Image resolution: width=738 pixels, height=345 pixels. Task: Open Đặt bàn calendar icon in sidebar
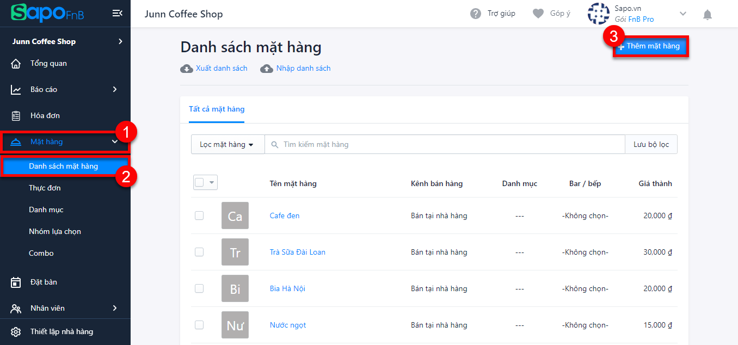pyautogui.click(x=16, y=282)
